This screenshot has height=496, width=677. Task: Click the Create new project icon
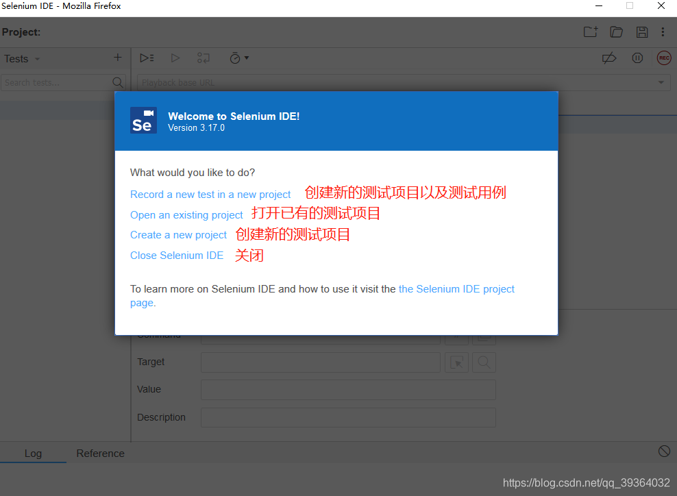point(590,32)
